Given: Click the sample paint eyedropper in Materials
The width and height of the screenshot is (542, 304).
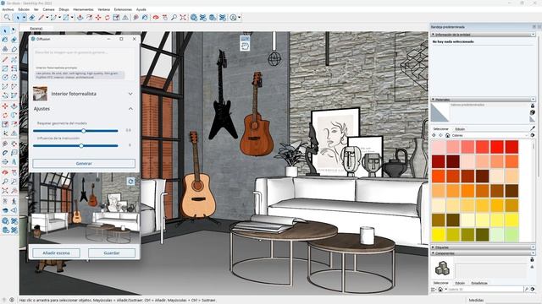Looking at the screenshot, I should pos(533,128).
